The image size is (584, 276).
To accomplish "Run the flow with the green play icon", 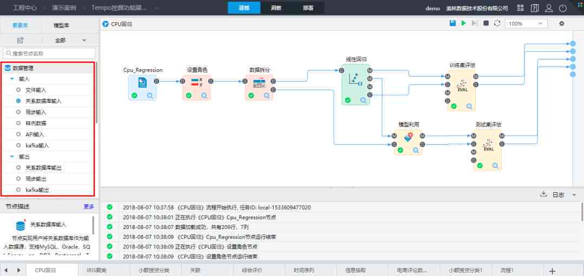I will [464, 23].
